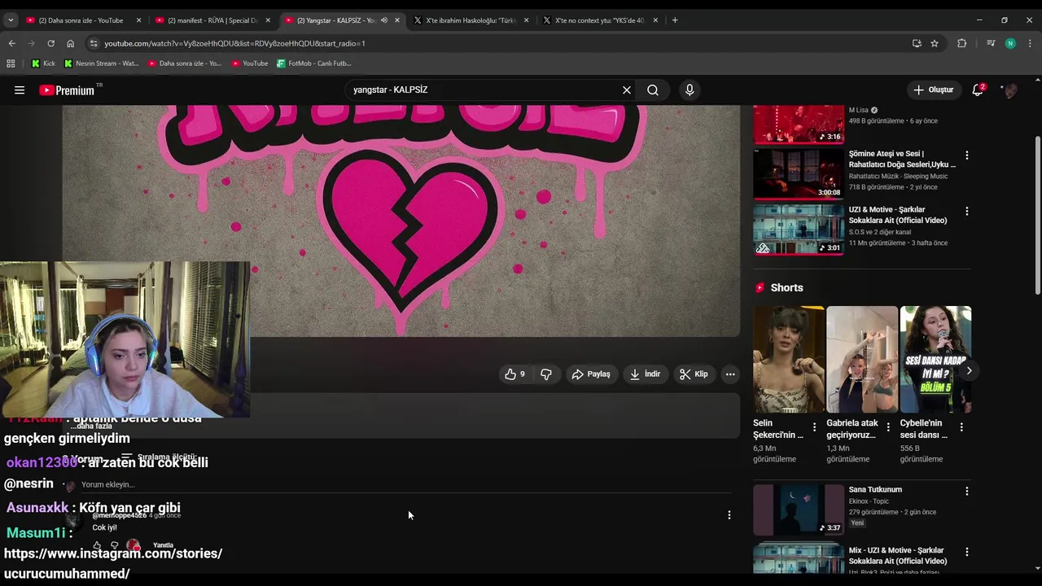1042x586 pixels.
Task: Open the Daha sonra izle bookmark
Action: [184, 63]
